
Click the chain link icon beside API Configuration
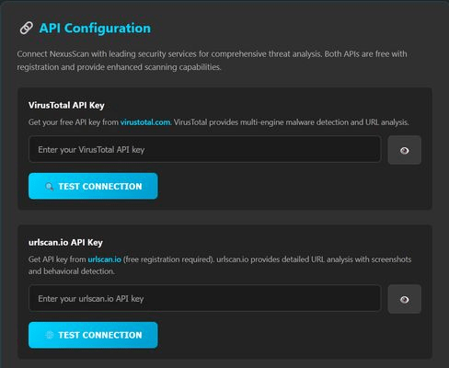tap(27, 29)
